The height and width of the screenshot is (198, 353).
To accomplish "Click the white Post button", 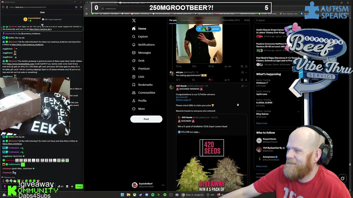I will tap(146, 119).
